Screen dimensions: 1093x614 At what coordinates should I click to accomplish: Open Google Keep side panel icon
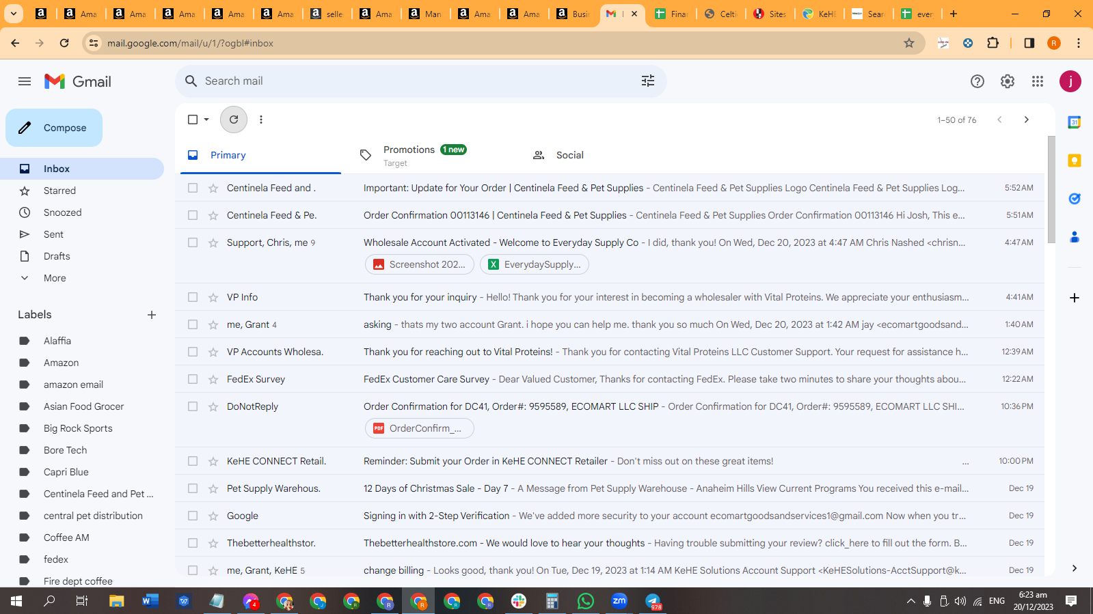(x=1075, y=161)
